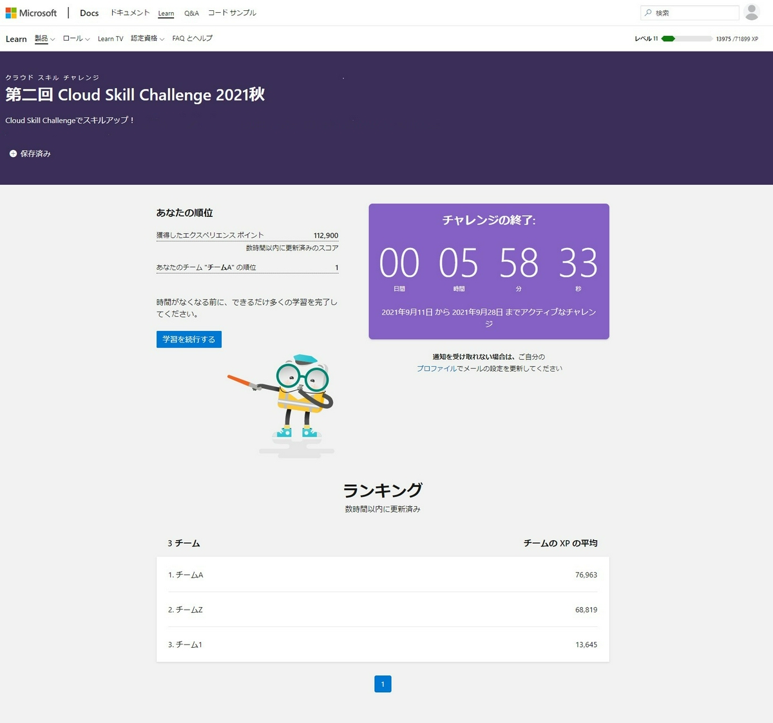Click the 112,900 experience points value
773x723 pixels.
click(326, 236)
